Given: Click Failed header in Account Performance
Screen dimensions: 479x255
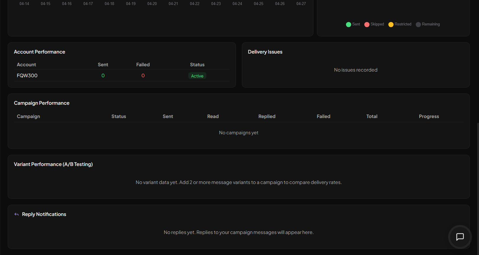Looking at the screenshot, I should click(x=143, y=64).
